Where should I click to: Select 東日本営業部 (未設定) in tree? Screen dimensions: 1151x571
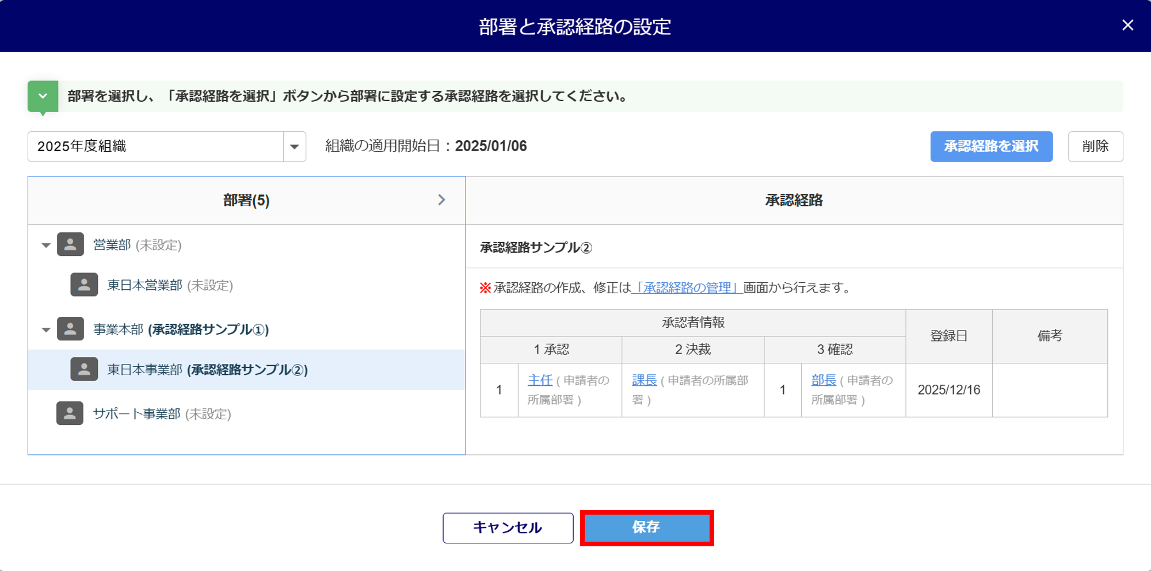(170, 286)
